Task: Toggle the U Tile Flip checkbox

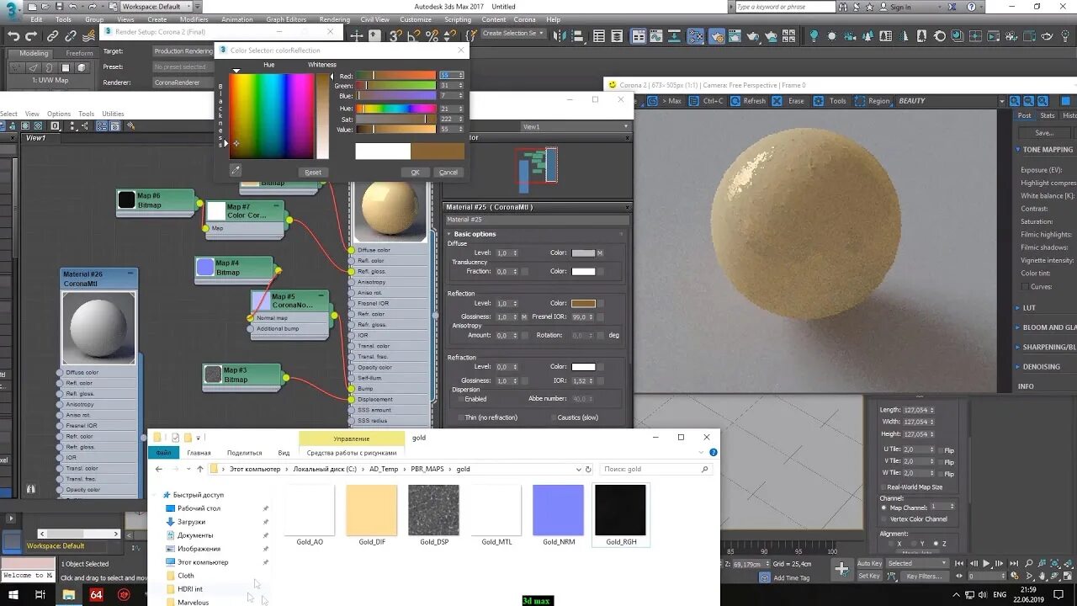Action: click(940, 450)
